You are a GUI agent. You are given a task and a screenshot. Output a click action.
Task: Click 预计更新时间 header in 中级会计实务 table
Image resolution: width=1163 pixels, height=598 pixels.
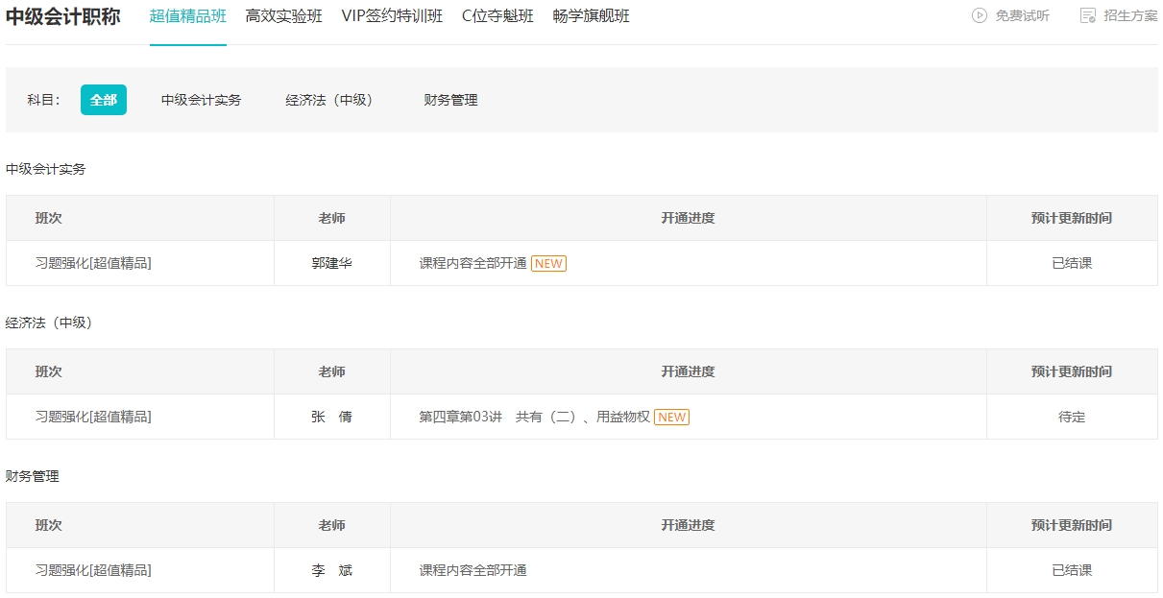point(1072,218)
